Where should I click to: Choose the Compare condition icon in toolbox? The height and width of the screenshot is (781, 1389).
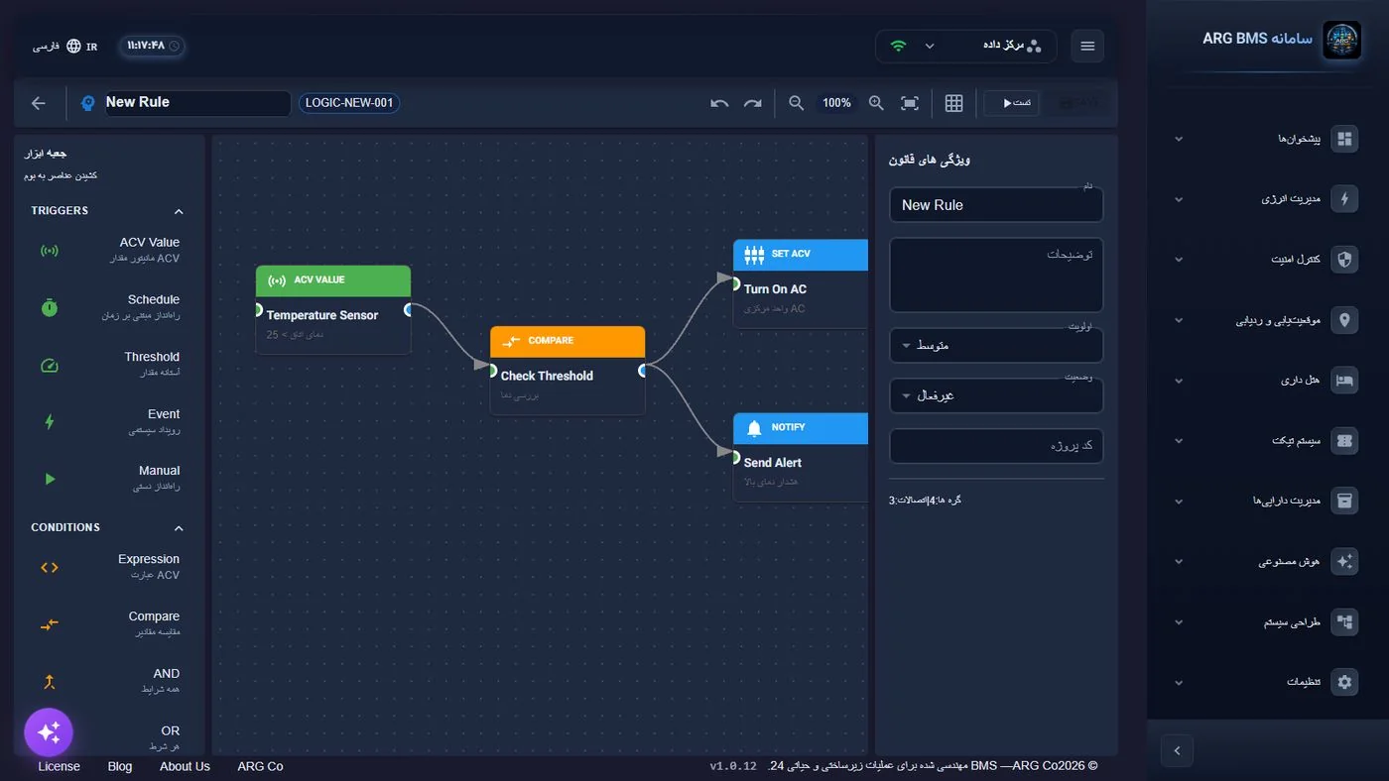50,624
